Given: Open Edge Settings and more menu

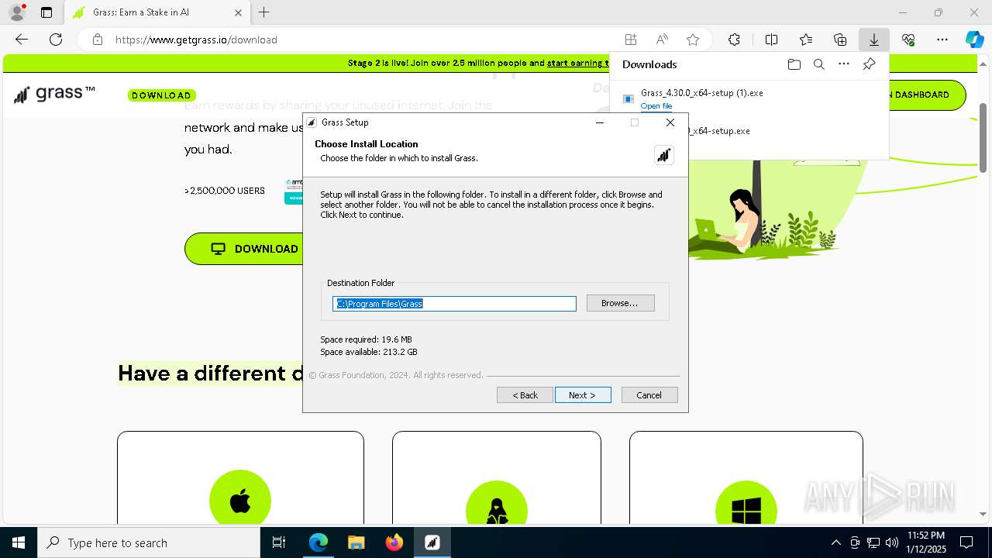Looking at the screenshot, I should pos(942,40).
